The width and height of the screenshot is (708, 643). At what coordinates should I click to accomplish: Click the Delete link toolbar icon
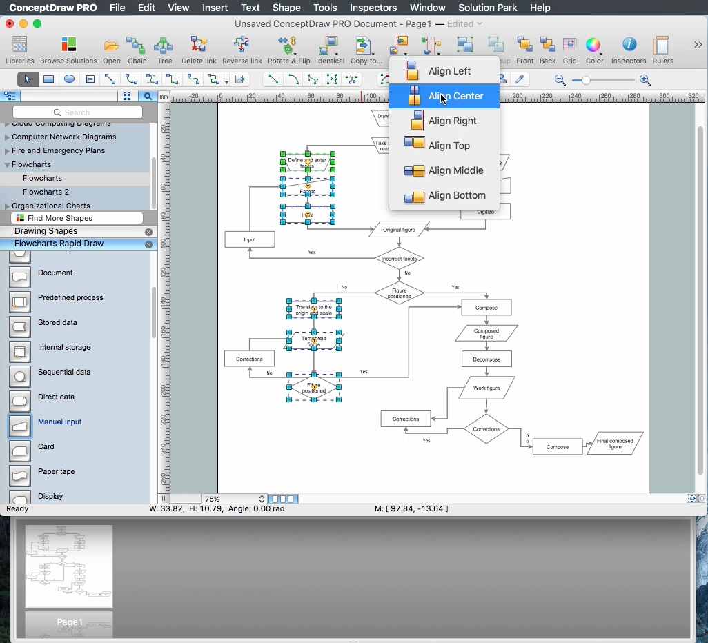coord(199,46)
